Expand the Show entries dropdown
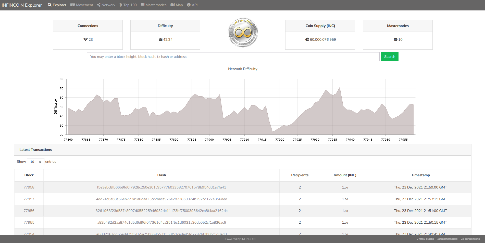 35,162
